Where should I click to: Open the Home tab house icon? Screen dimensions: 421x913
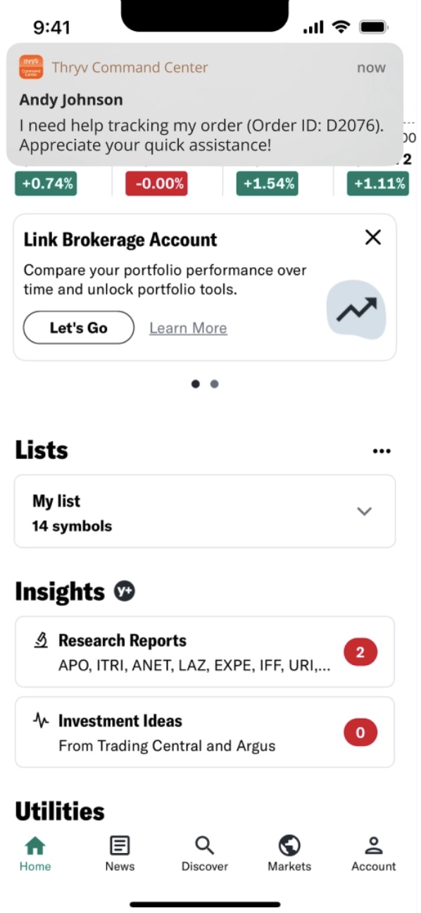click(x=34, y=845)
